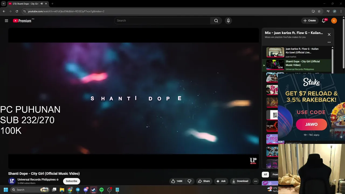Like the video with 148K likes
The height and width of the screenshot is (194, 345).
177,181
